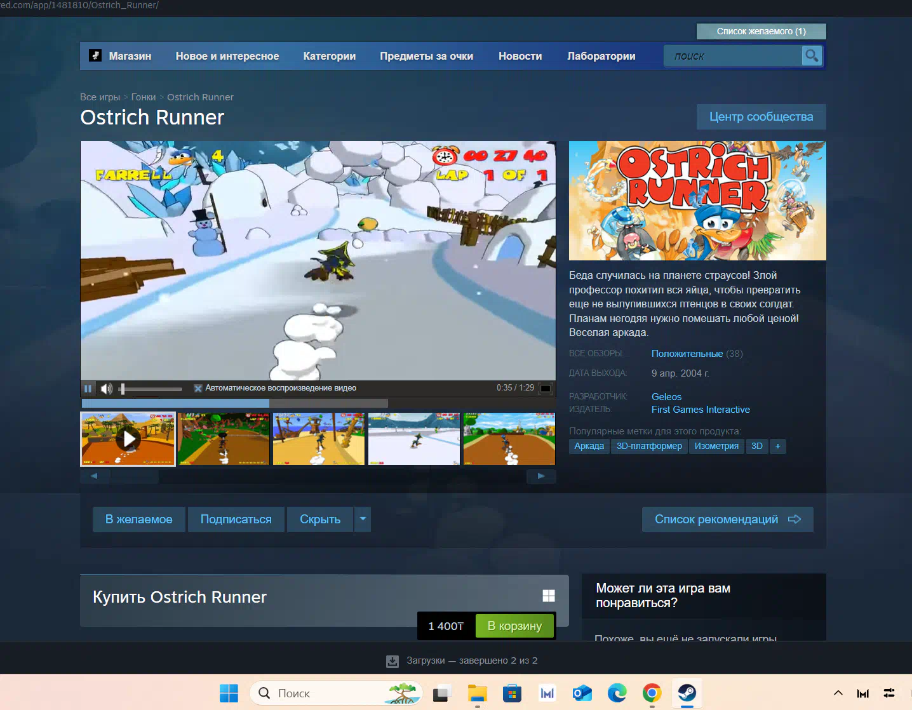Expand the Скрыть dropdown arrow

pyautogui.click(x=363, y=519)
